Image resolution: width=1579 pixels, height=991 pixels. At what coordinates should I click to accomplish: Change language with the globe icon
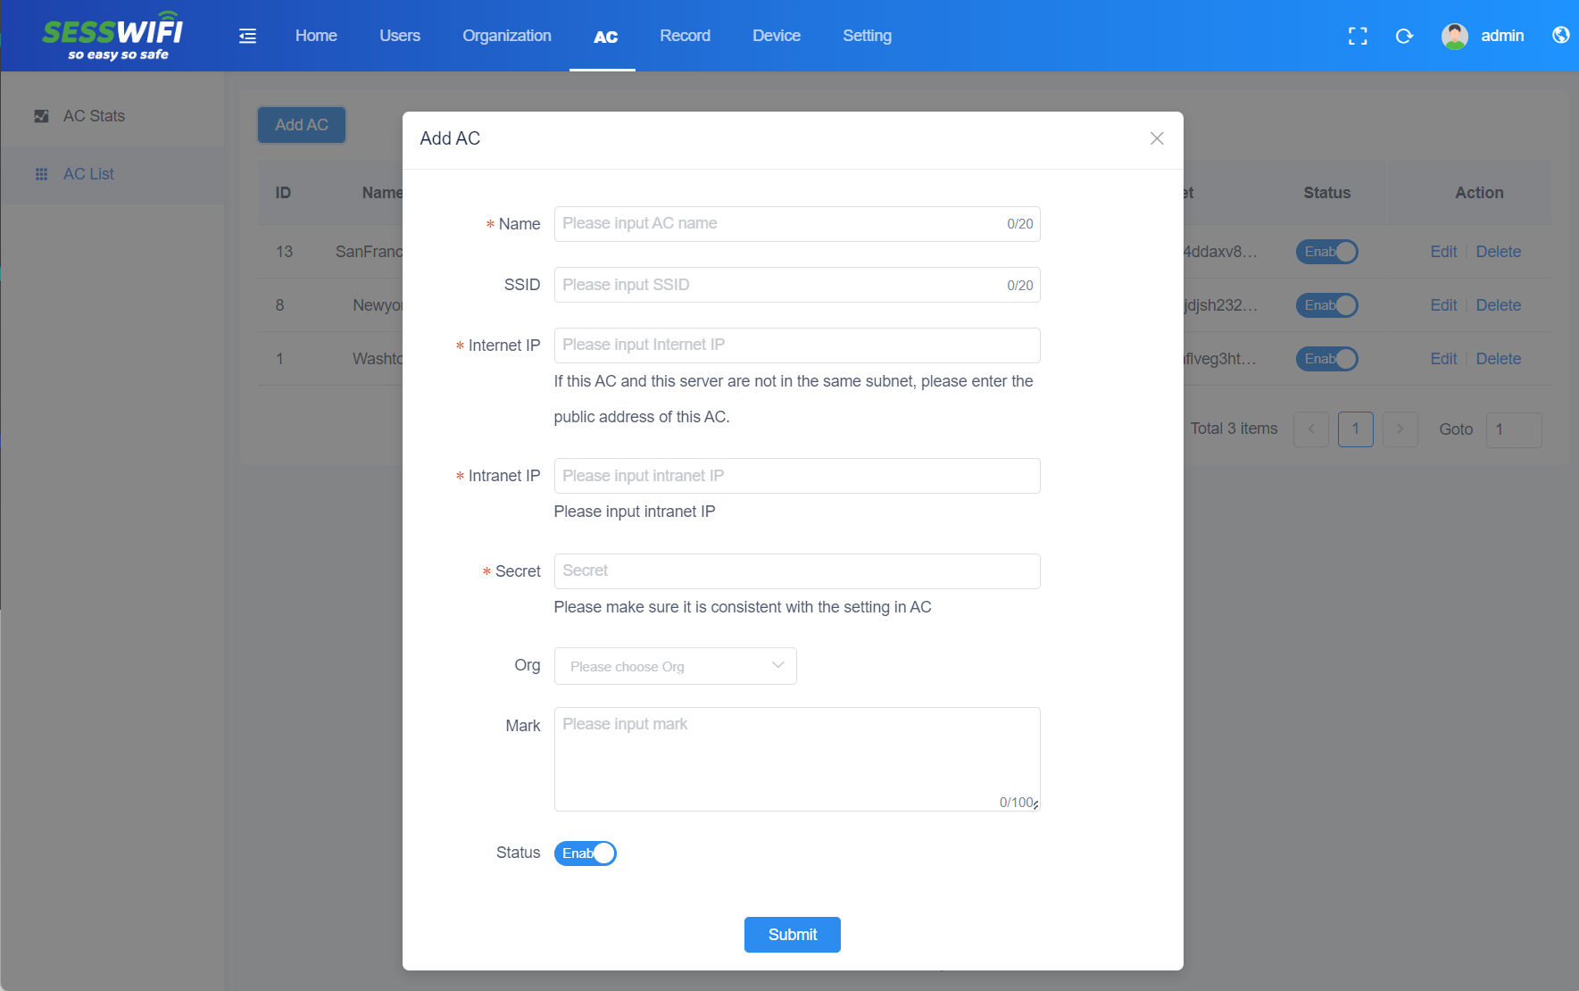1560,35
